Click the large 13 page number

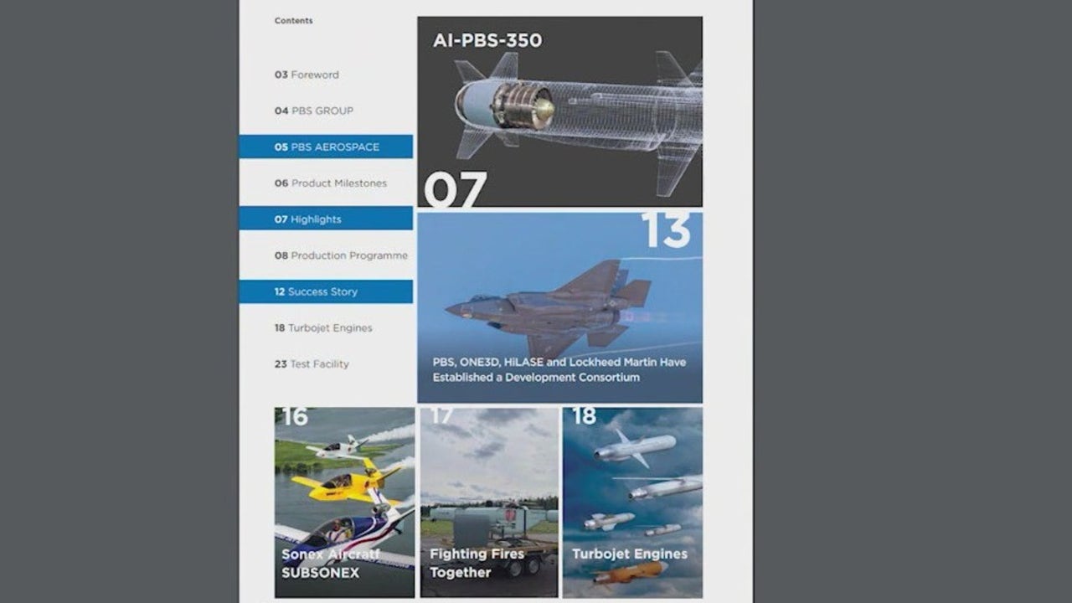click(666, 230)
